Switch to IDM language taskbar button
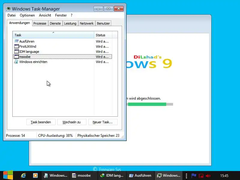The height and width of the screenshot is (180, 240). (x=112, y=175)
